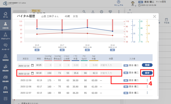Screen dimensions: 171x104
Task: Click the systolic pressure field showing 150
Action: 48,73
